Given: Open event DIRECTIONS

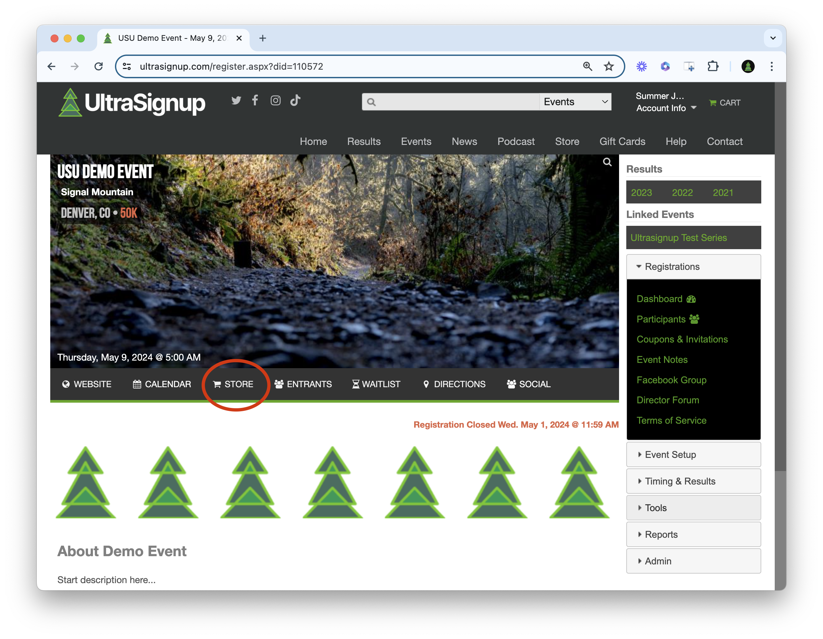Looking at the screenshot, I should 454,384.
